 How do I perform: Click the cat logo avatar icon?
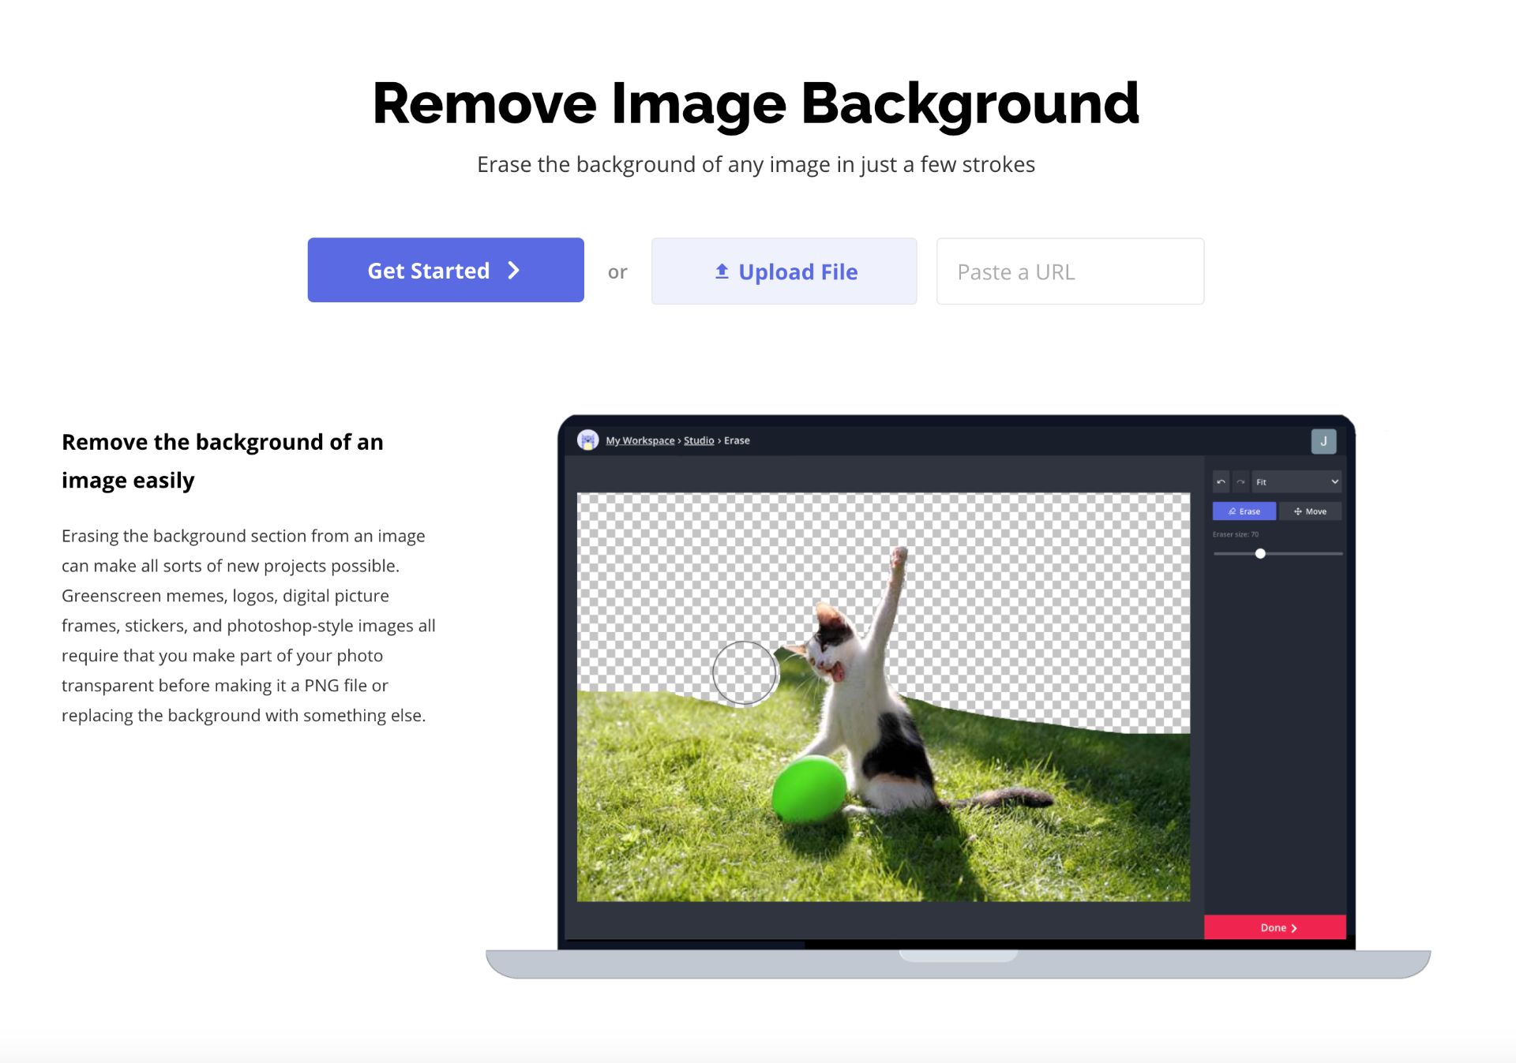[587, 440]
